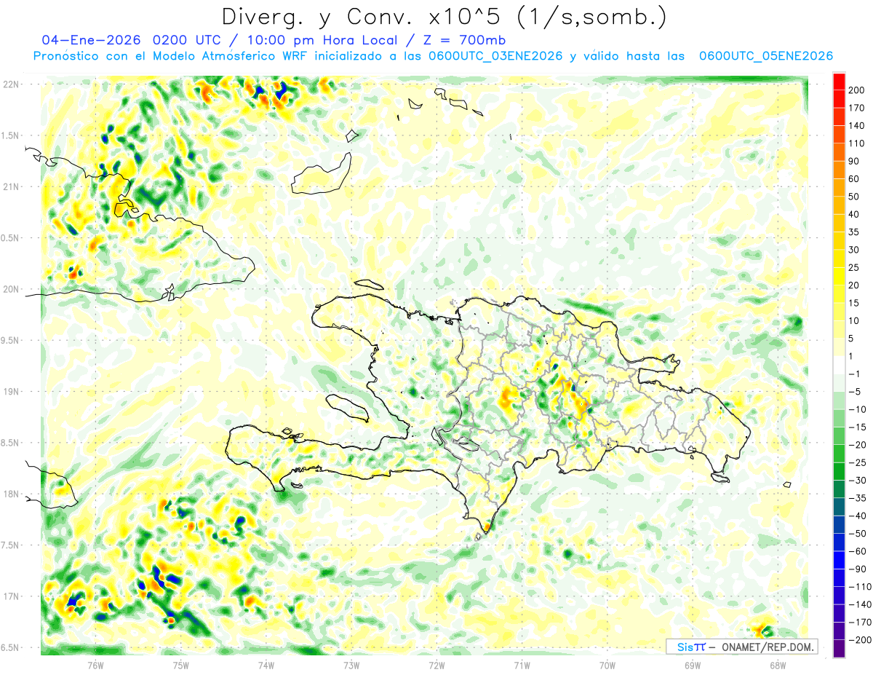The image size is (873, 675).
Task: Click the positive '5' color scale value
Action: [851, 339]
